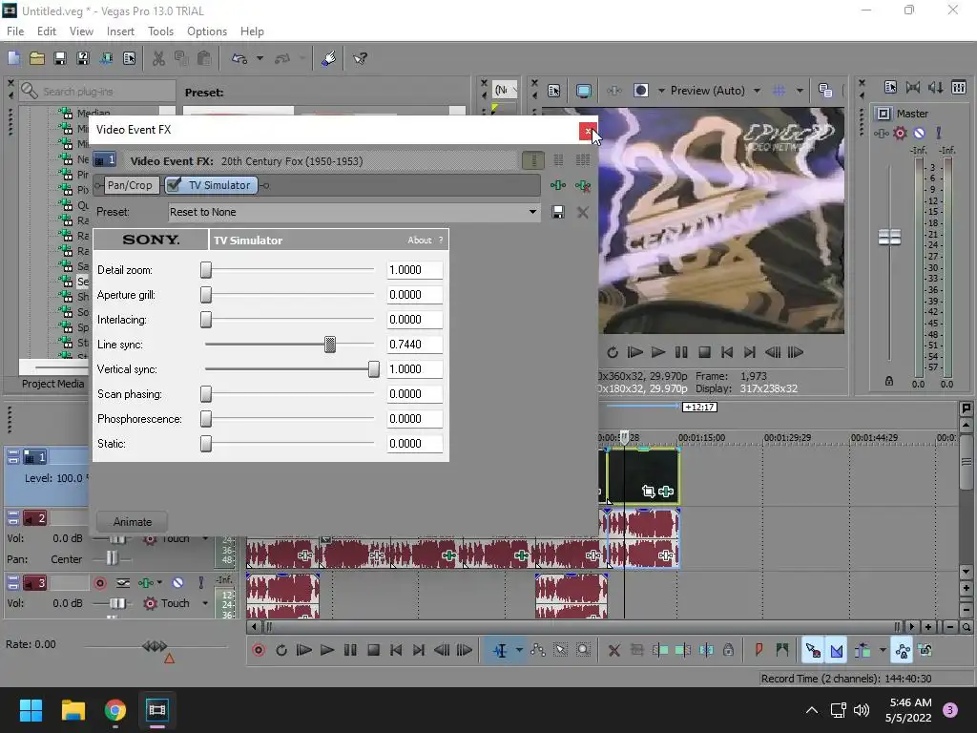This screenshot has height=733, width=977.
Task: Open event pan/crop icon on video clip
Action: click(649, 492)
